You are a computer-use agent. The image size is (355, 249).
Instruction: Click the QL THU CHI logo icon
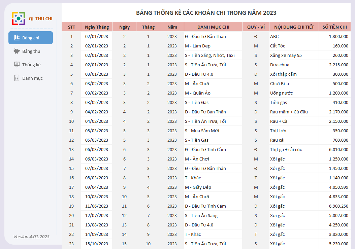pos(19,19)
